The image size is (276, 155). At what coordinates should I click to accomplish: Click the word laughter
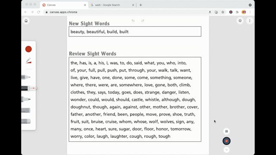click(119, 136)
